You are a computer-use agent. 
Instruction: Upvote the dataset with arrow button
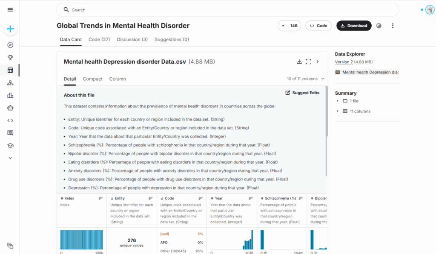click(x=283, y=26)
